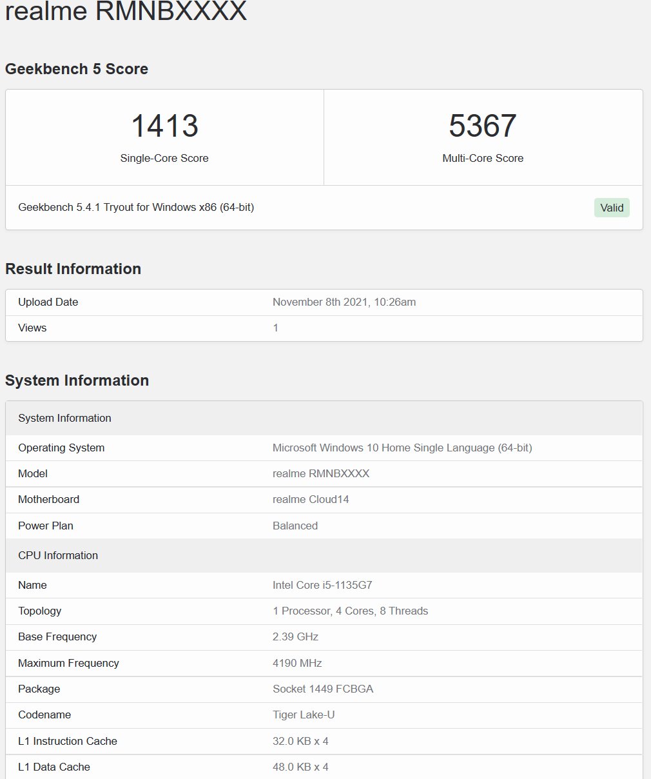
Task: Click the System Information section heading
Action: 77,380
